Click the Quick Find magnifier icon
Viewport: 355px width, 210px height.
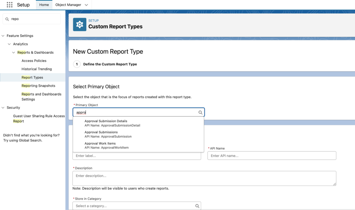7,19
